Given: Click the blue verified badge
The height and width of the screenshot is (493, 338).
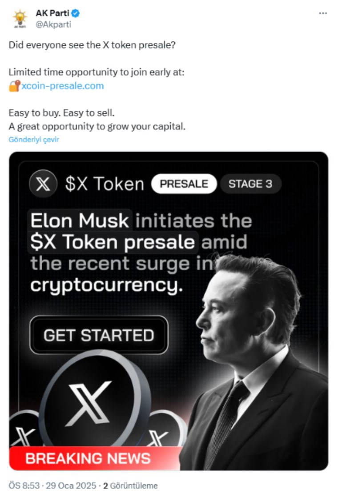Looking at the screenshot, I should [x=76, y=14].
